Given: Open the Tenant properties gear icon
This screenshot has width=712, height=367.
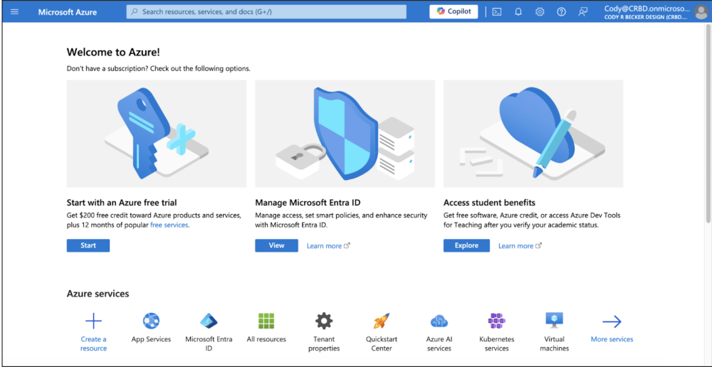Looking at the screenshot, I should (x=324, y=321).
